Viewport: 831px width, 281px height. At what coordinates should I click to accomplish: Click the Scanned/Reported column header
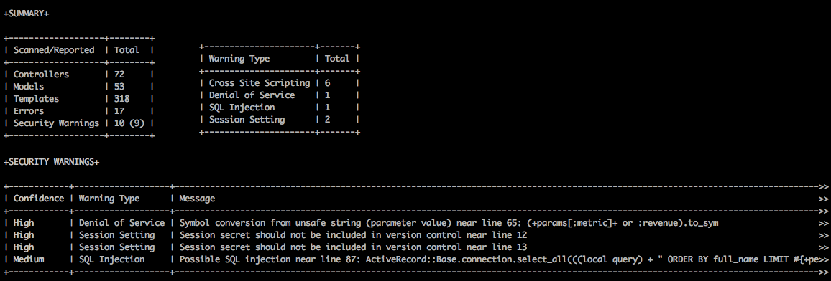tap(53, 50)
